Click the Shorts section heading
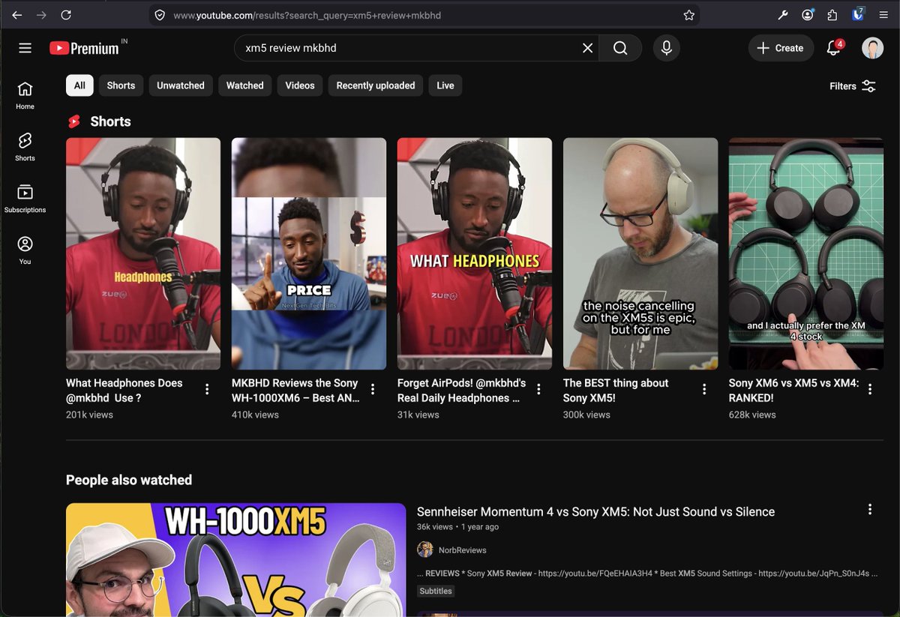Viewport: 900px width, 617px height. [110, 121]
